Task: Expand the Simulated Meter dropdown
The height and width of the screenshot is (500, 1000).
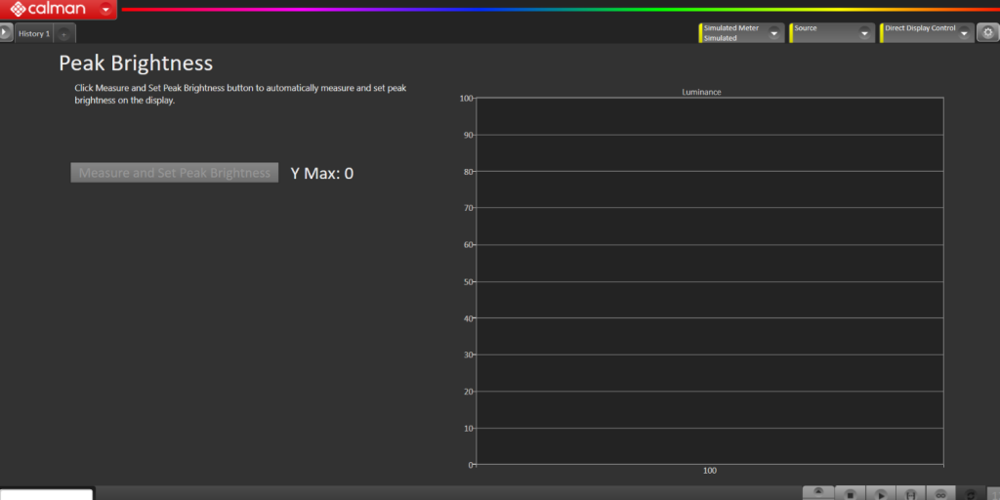Action: pos(774,33)
